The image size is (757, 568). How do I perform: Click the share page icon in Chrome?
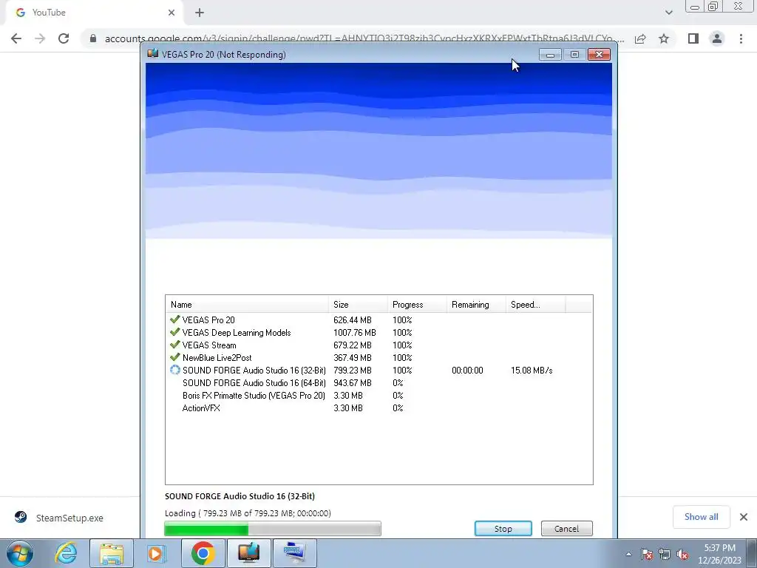[640, 38]
